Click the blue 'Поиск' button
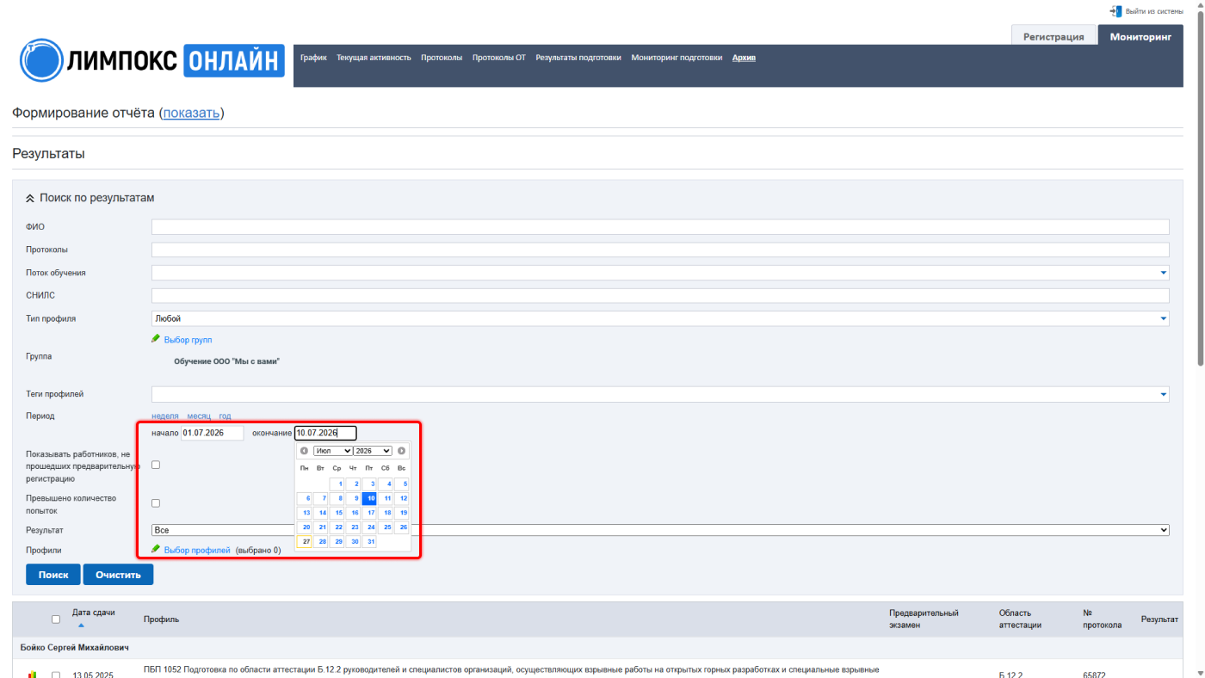 [53, 574]
